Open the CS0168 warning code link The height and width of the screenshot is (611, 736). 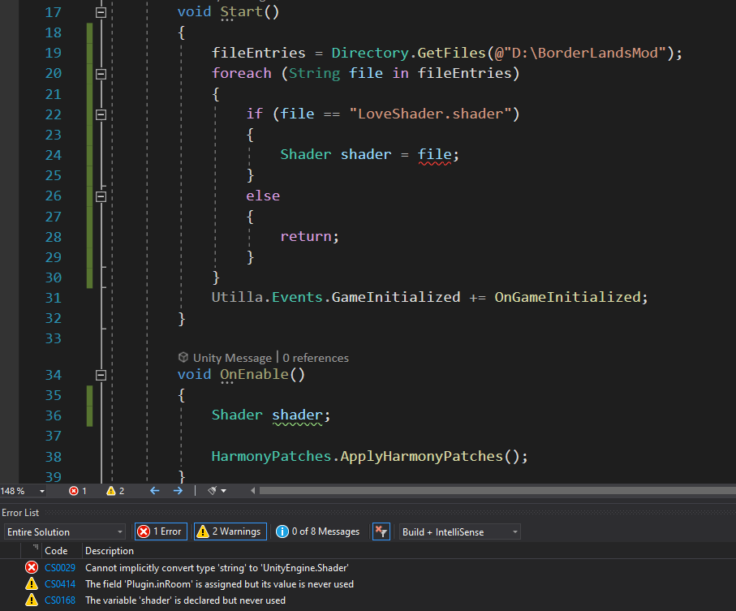coord(59,600)
